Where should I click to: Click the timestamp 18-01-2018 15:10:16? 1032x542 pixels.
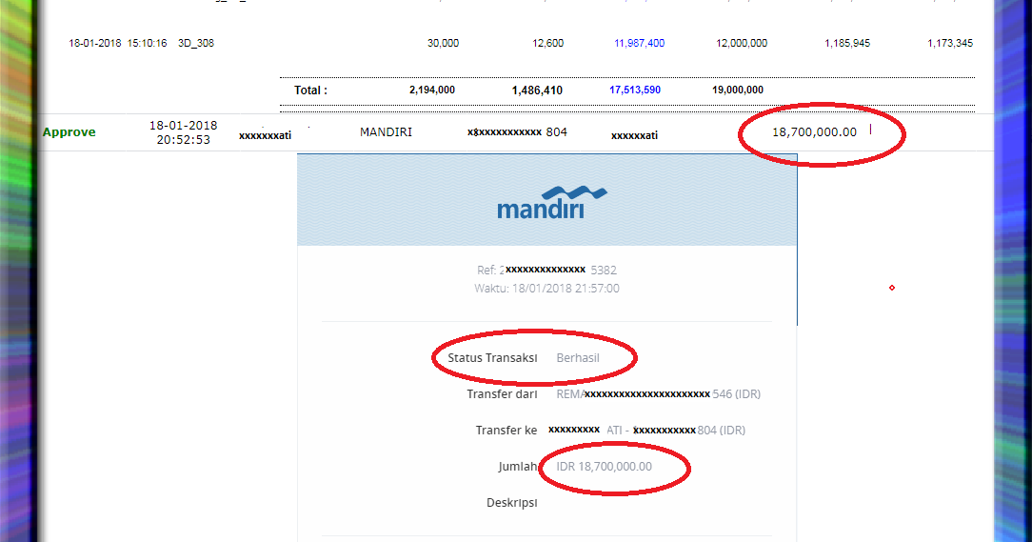(118, 43)
